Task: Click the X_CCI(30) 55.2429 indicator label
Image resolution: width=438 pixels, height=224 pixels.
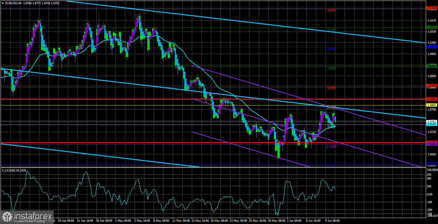Action: coord(14,170)
